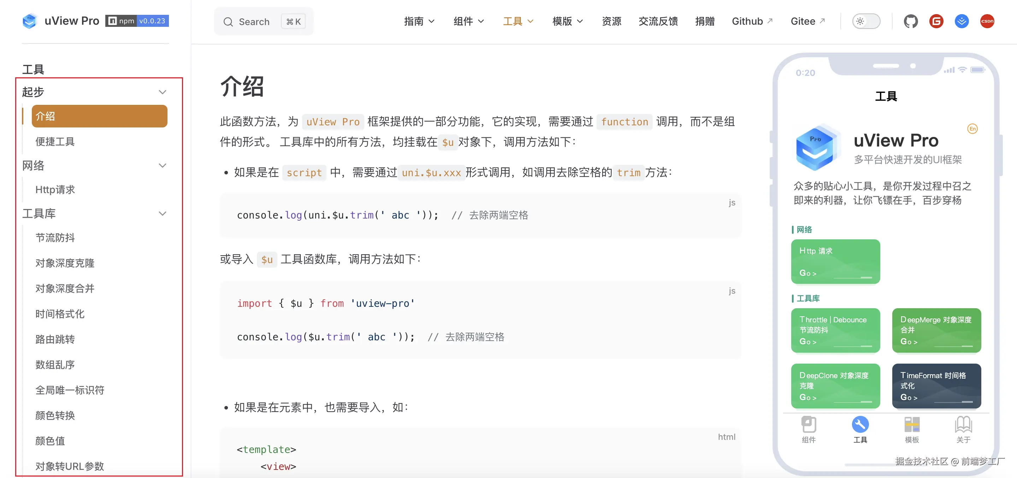Tap the 模板 tab icon in phone

(912, 425)
